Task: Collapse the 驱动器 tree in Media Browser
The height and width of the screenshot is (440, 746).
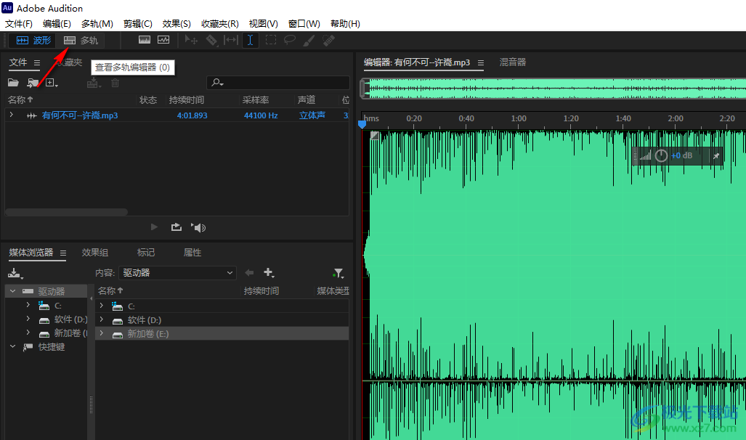Action: click(12, 290)
